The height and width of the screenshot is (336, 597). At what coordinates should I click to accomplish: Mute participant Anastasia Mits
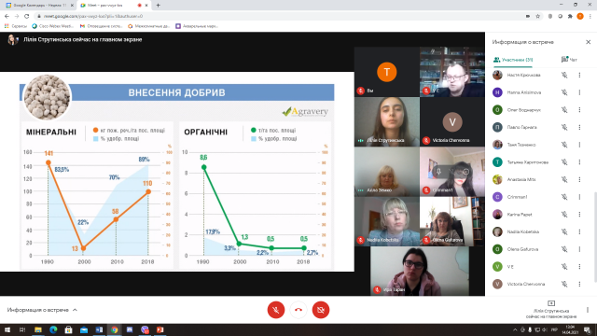pos(564,179)
